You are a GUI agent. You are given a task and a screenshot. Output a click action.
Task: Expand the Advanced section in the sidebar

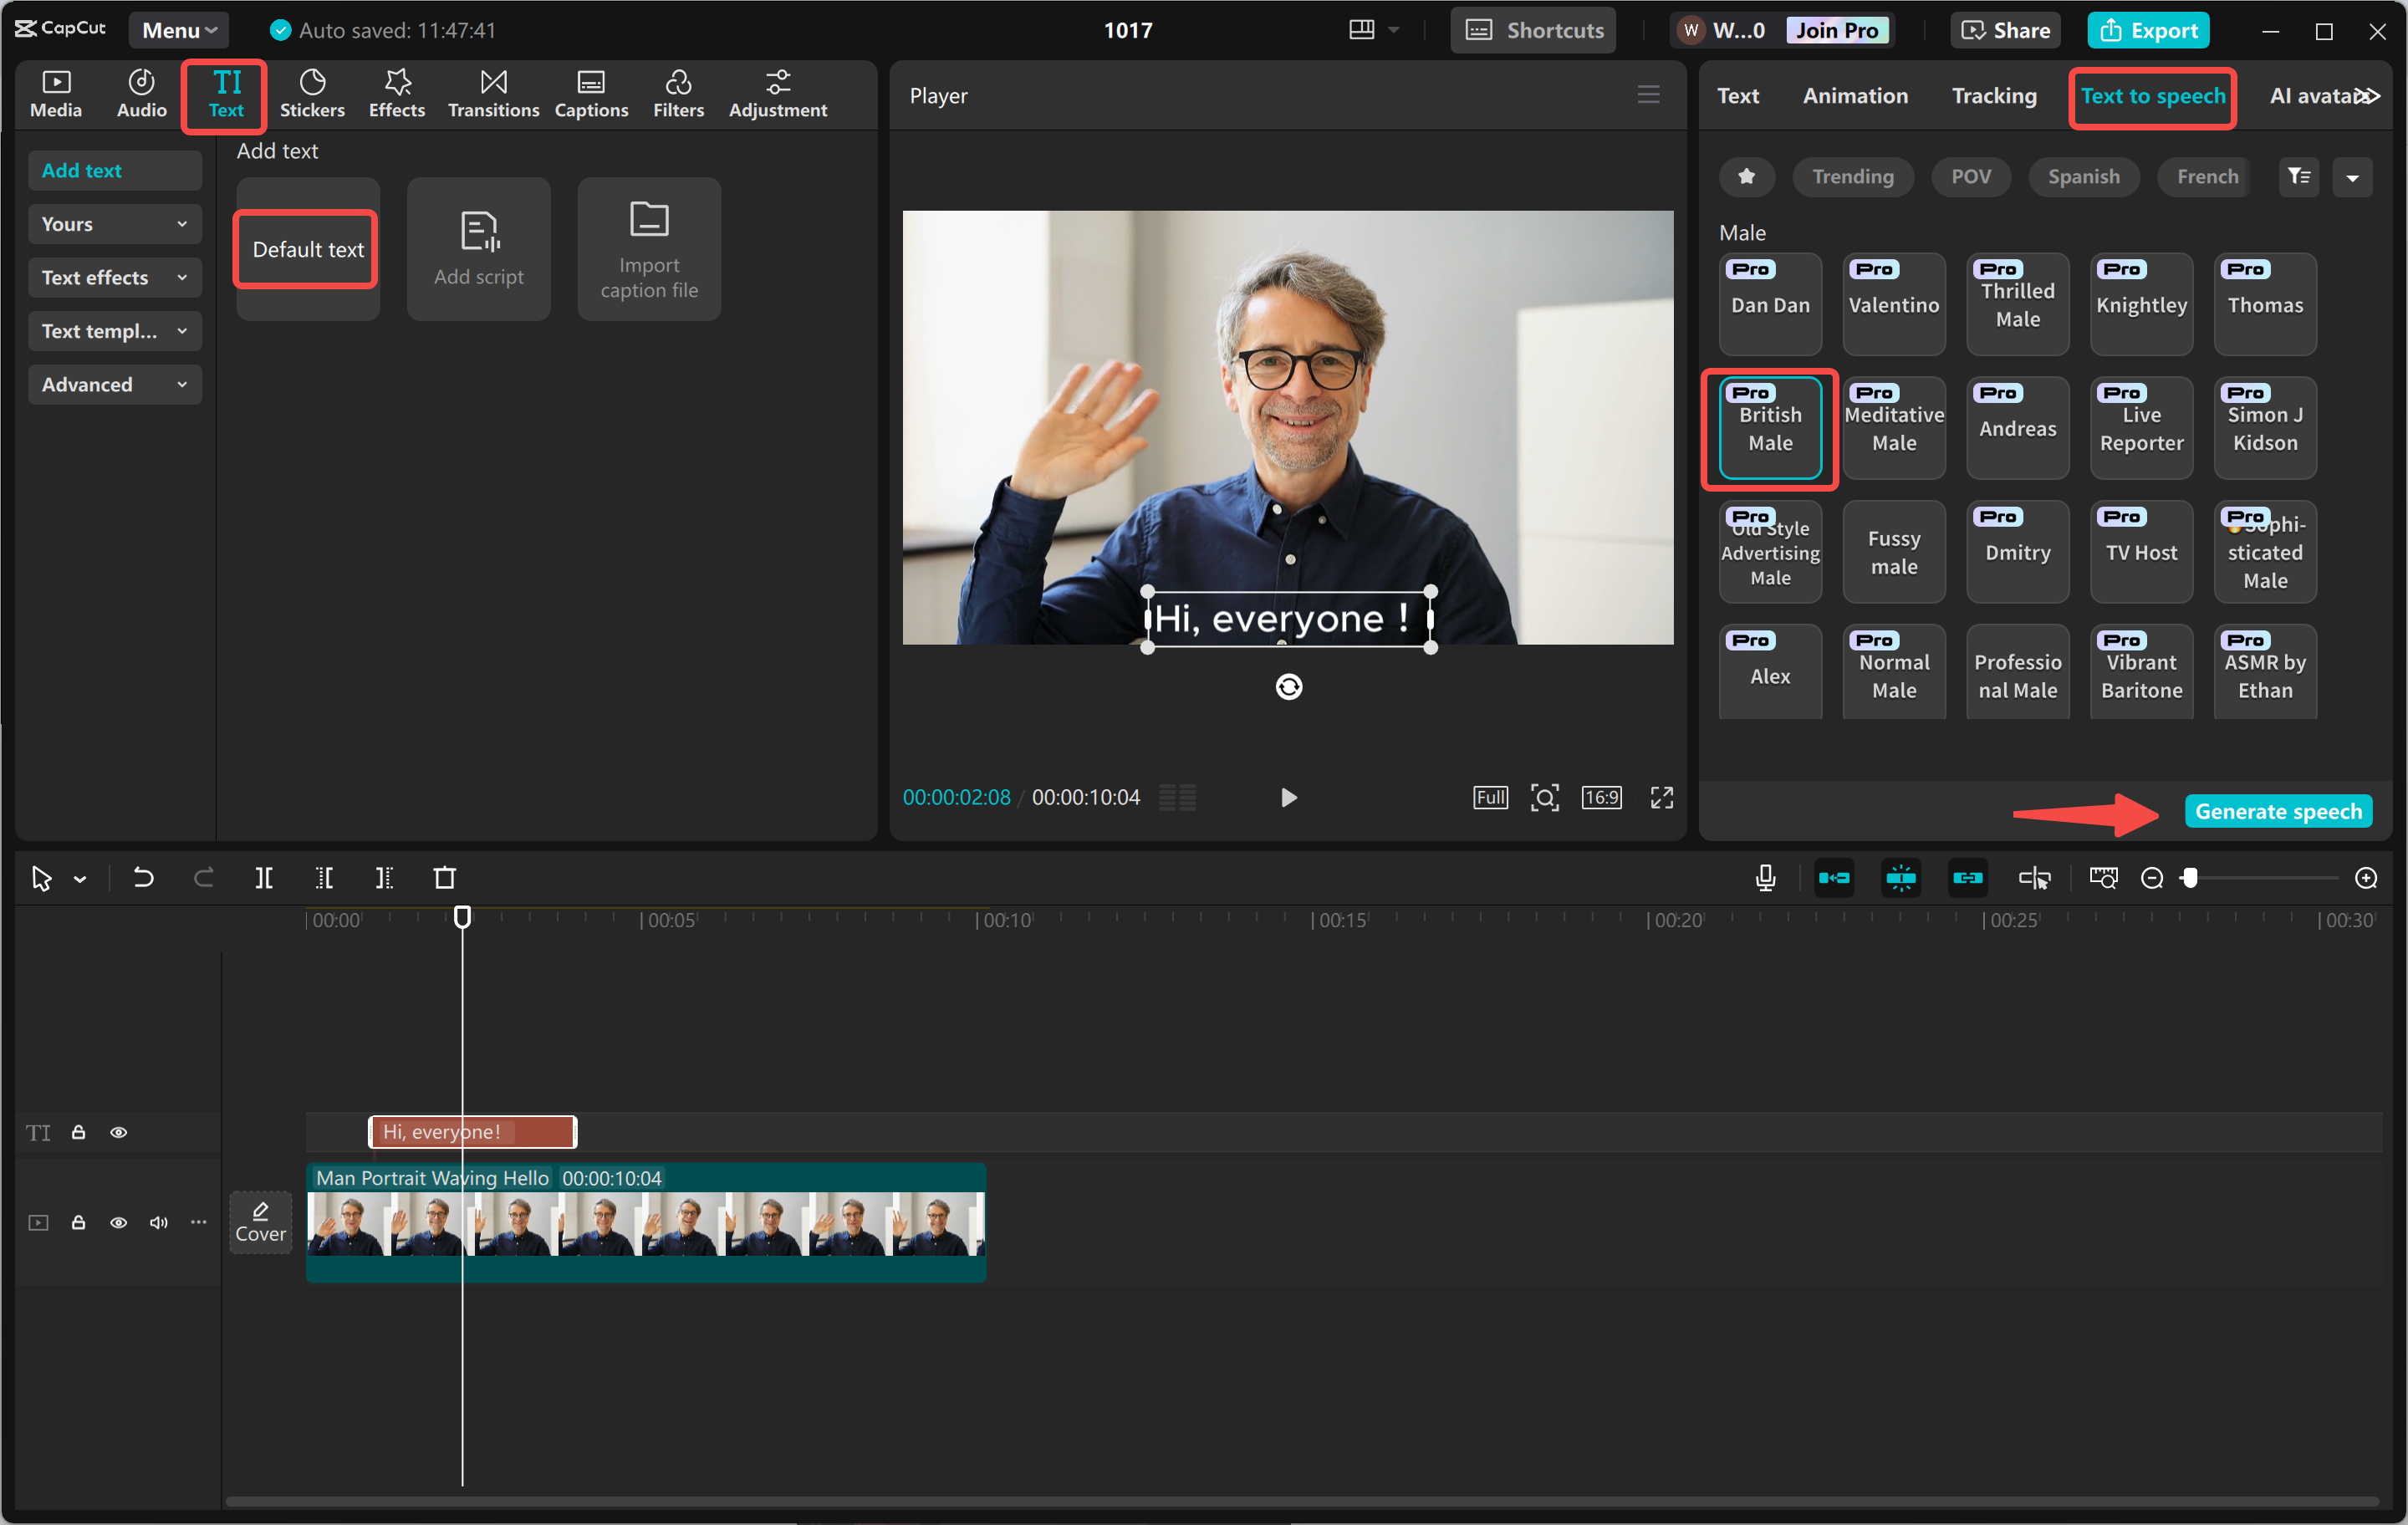pos(114,384)
